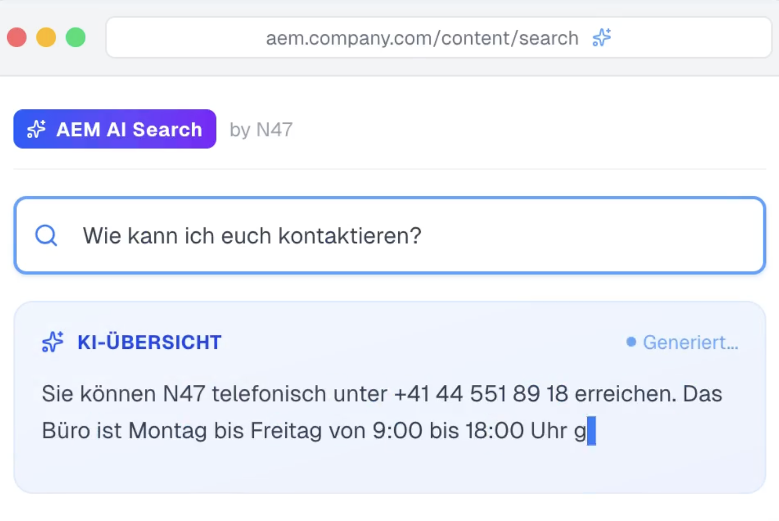This screenshot has width=779, height=521.
Task: Minimize the window using the yellow button
Action: pos(46,38)
